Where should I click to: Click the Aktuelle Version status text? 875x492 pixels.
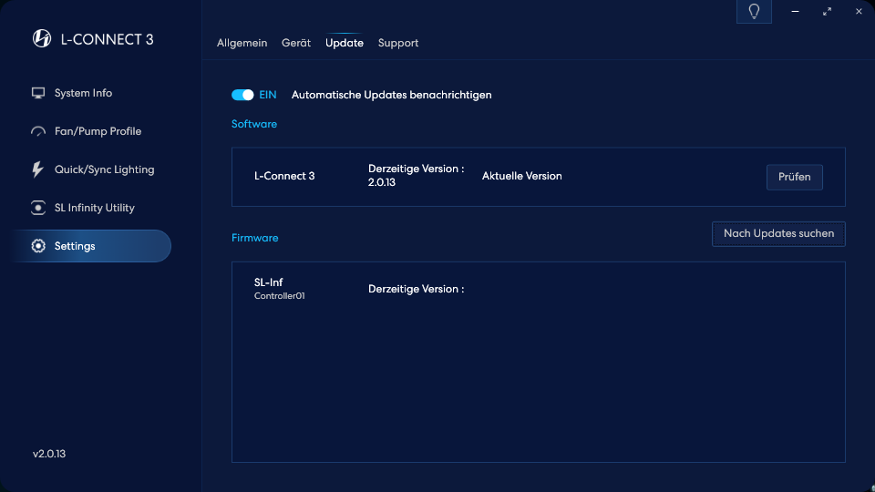pyautogui.click(x=521, y=176)
